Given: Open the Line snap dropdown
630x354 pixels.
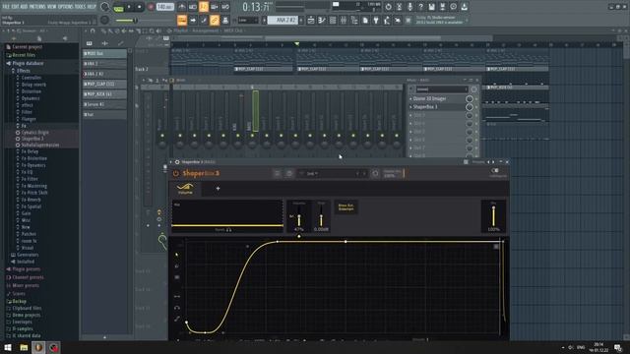Looking at the screenshot, I should [248, 20].
